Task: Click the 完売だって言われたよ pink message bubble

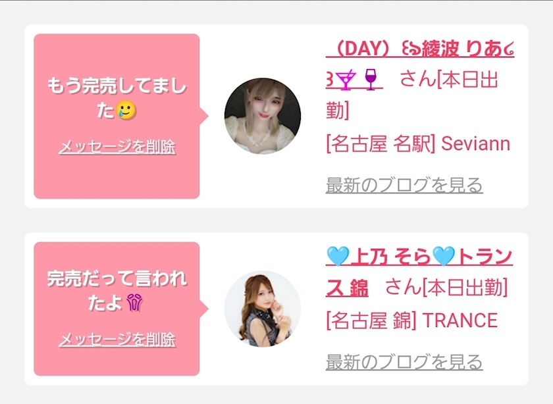Action: click(117, 309)
